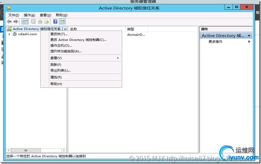
Task: Open the blue Help question mark icon
Action: (x=55, y=21)
